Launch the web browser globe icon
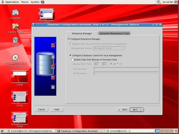Screen dimensions: 179x134 (x=43, y=2)
